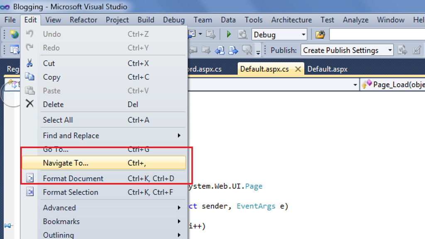The height and width of the screenshot is (239, 425).
Task: Open the Project menu
Action: (x=117, y=20)
